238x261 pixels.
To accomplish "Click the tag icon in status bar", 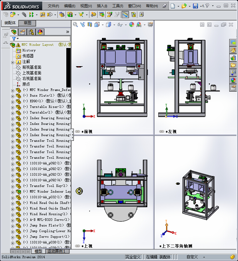I will 232,257.
